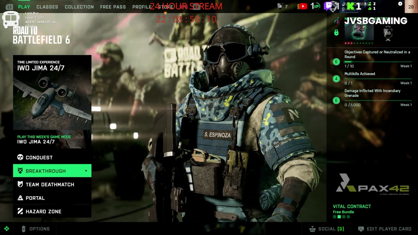
Task: Click the page indicator squares under Free Bundle
Action: [x=341, y=217]
